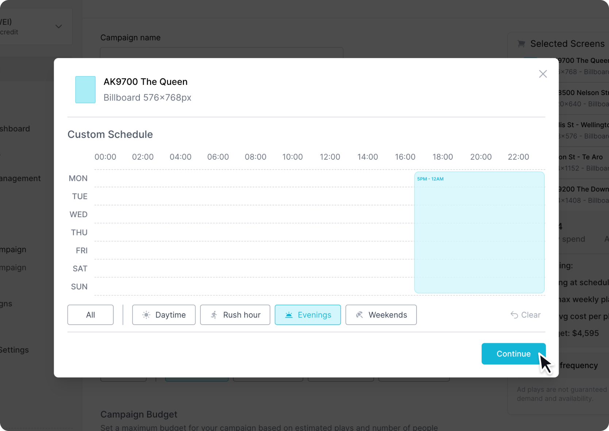Click the Custom Schedule heading
Image resolution: width=609 pixels, height=431 pixels.
[x=110, y=135]
